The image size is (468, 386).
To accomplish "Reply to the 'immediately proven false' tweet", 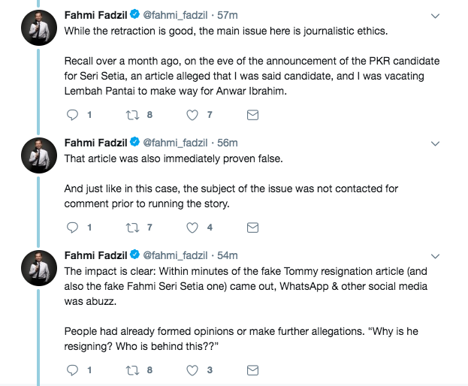I will pyautogui.click(x=73, y=227).
